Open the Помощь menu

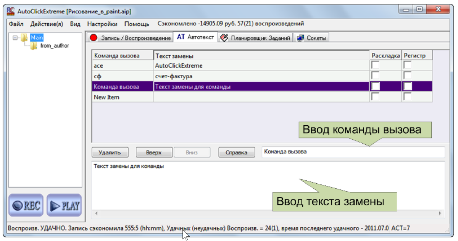coord(137,24)
